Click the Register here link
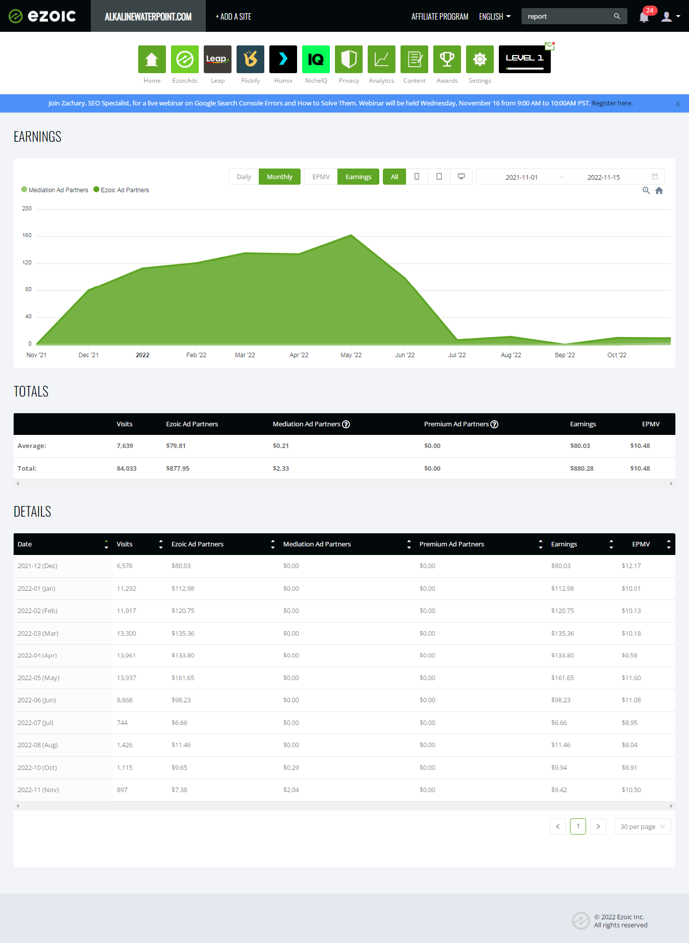The image size is (689, 945). (x=612, y=103)
